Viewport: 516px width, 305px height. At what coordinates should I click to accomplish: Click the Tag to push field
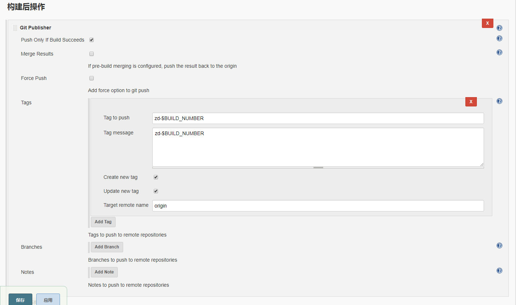[318, 118]
